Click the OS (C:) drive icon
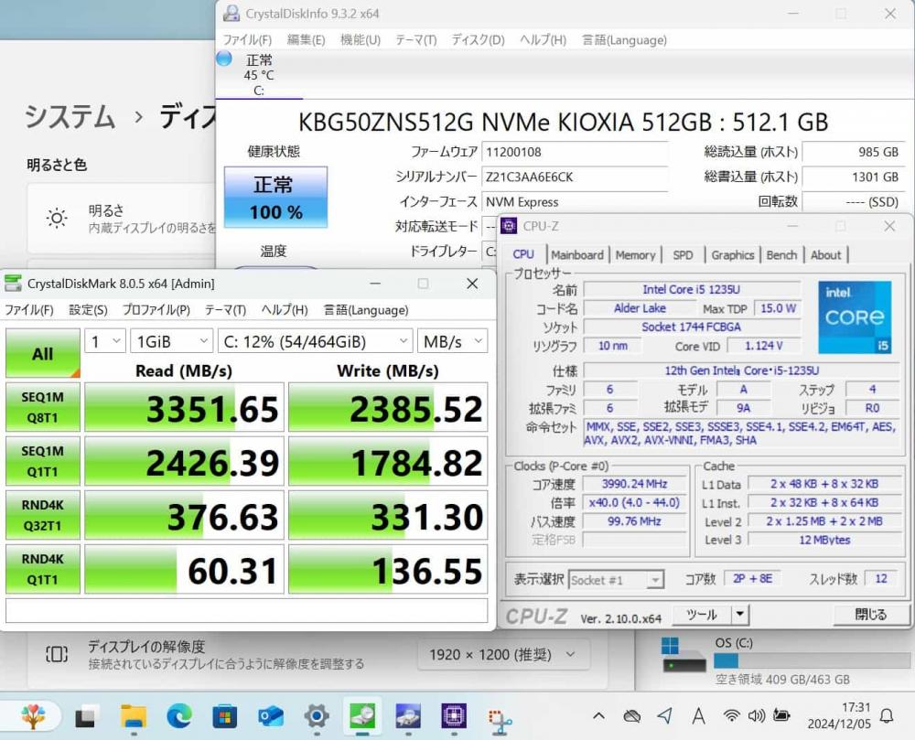Viewport: 915px width, 740px height. [x=684, y=656]
